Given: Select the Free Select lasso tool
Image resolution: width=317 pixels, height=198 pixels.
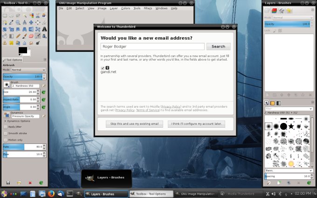Looking at the screenshot, I should pyautogui.click(x=18, y=15).
